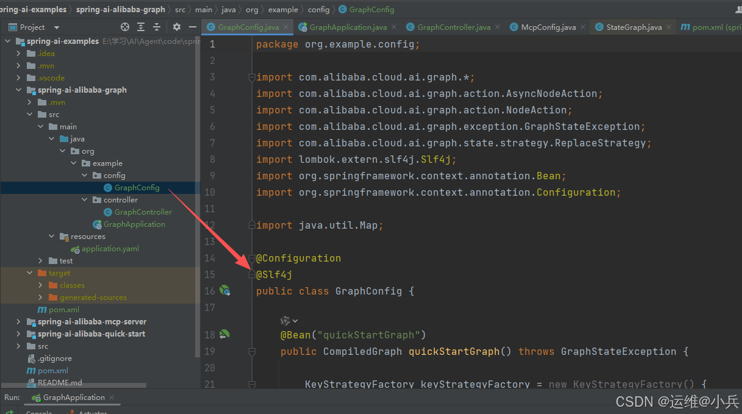Click example breadcrumb in navigation bar
The height and width of the screenshot is (414, 742).
tap(283, 9)
